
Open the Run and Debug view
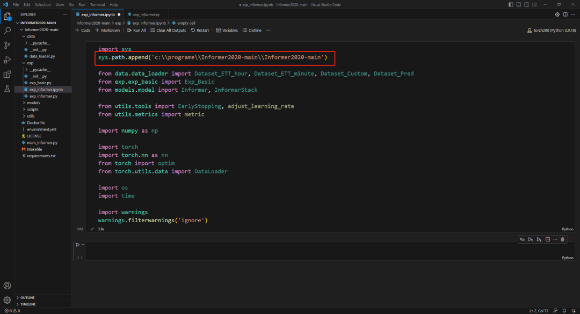(x=7, y=60)
